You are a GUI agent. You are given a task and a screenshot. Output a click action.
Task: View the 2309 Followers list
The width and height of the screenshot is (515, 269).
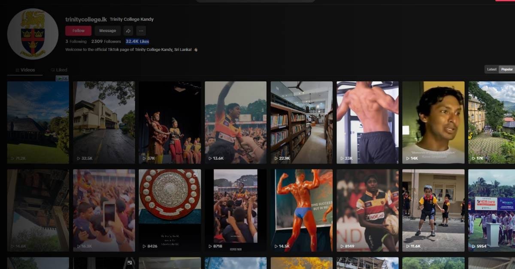click(106, 42)
